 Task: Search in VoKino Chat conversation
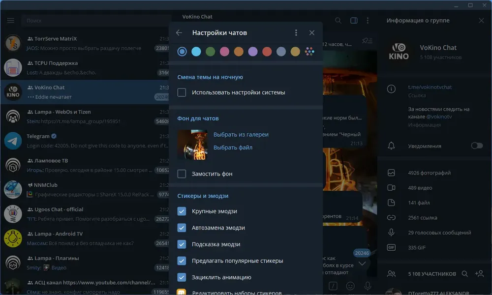[338, 20]
